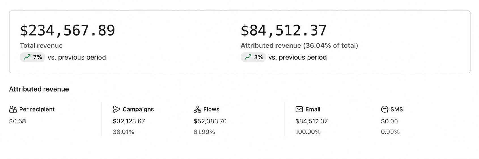Click the $0.00 SMS value
This screenshot has width=479, height=159.
point(389,121)
